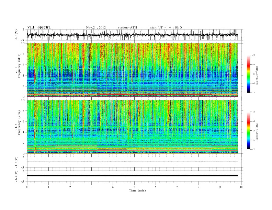
Task: Select the "Nov.2 , 2012" date label
Action: tap(96, 27)
